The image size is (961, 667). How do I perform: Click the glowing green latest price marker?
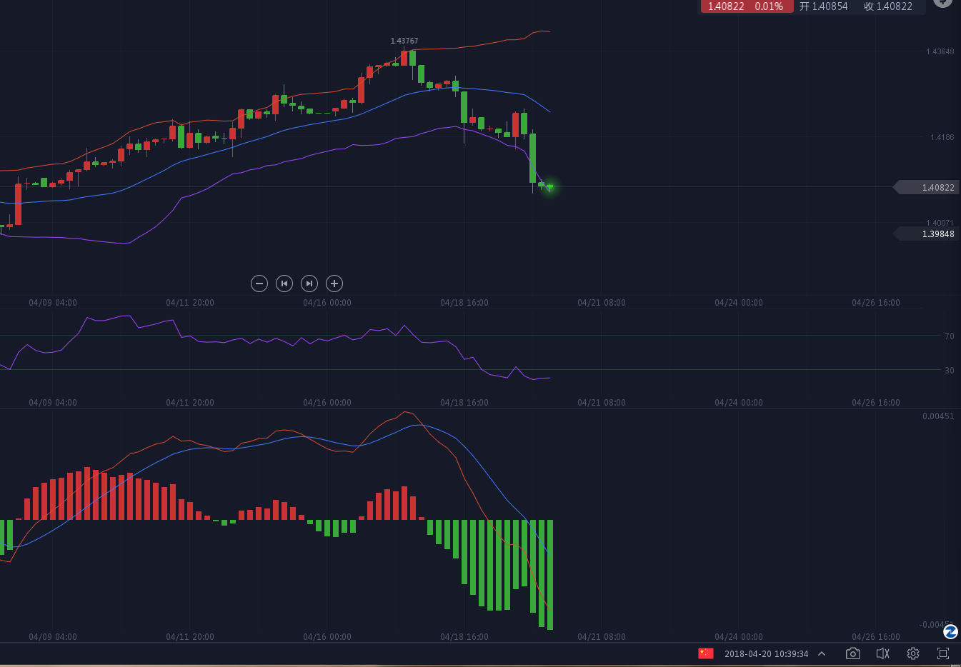[x=549, y=187]
